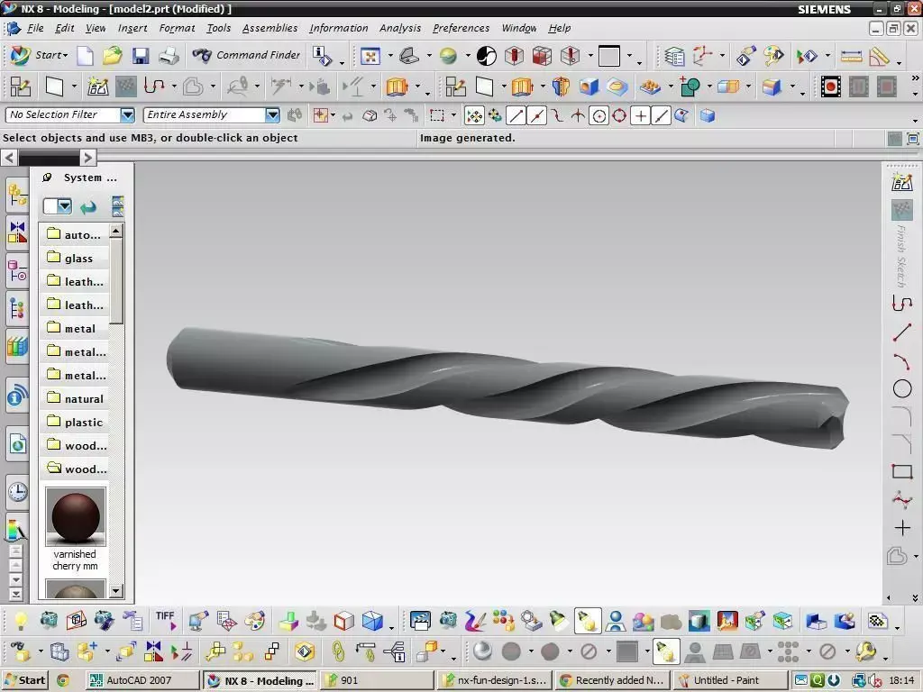Click the shaded sphere render icon
The width and height of the screenshot is (923, 692).
482,651
